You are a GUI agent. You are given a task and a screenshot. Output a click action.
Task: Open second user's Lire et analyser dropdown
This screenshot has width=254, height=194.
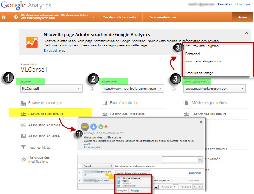point(161,181)
